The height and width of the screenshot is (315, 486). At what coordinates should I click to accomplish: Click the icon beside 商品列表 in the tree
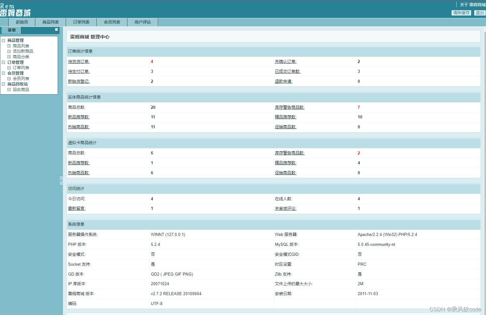[9, 46]
